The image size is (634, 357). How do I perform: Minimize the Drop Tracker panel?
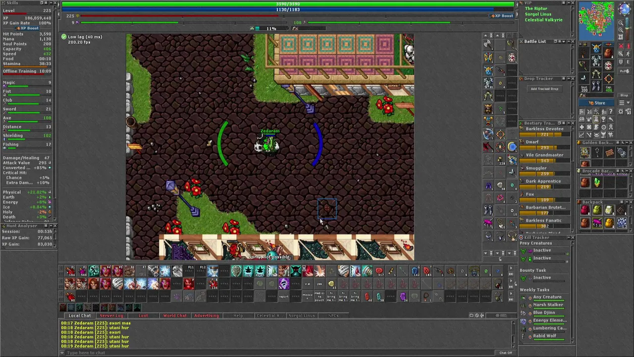pos(569,78)
